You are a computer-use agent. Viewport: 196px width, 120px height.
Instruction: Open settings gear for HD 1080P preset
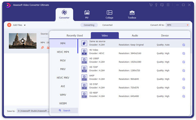(184, 62)
